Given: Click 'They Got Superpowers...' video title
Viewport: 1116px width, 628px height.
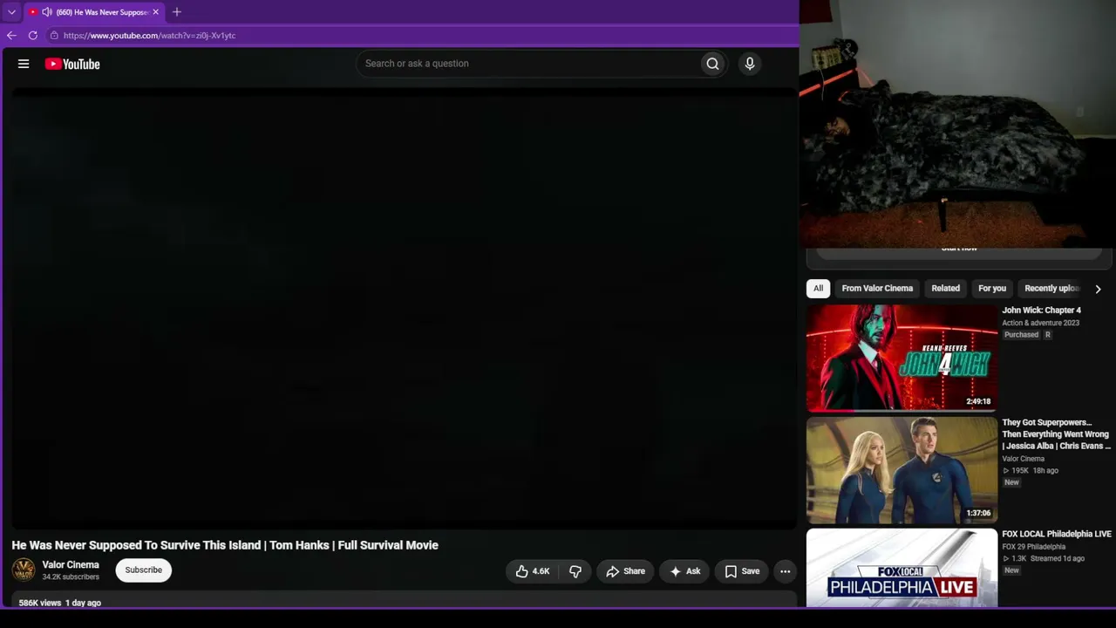Looking at the screenshot, I should point(1056,434).
